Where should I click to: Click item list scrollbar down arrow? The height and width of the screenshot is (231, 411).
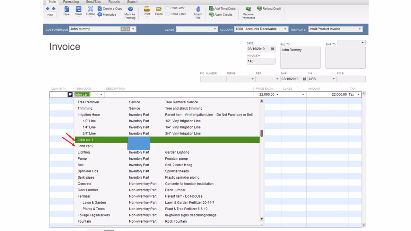click(262, 219)
